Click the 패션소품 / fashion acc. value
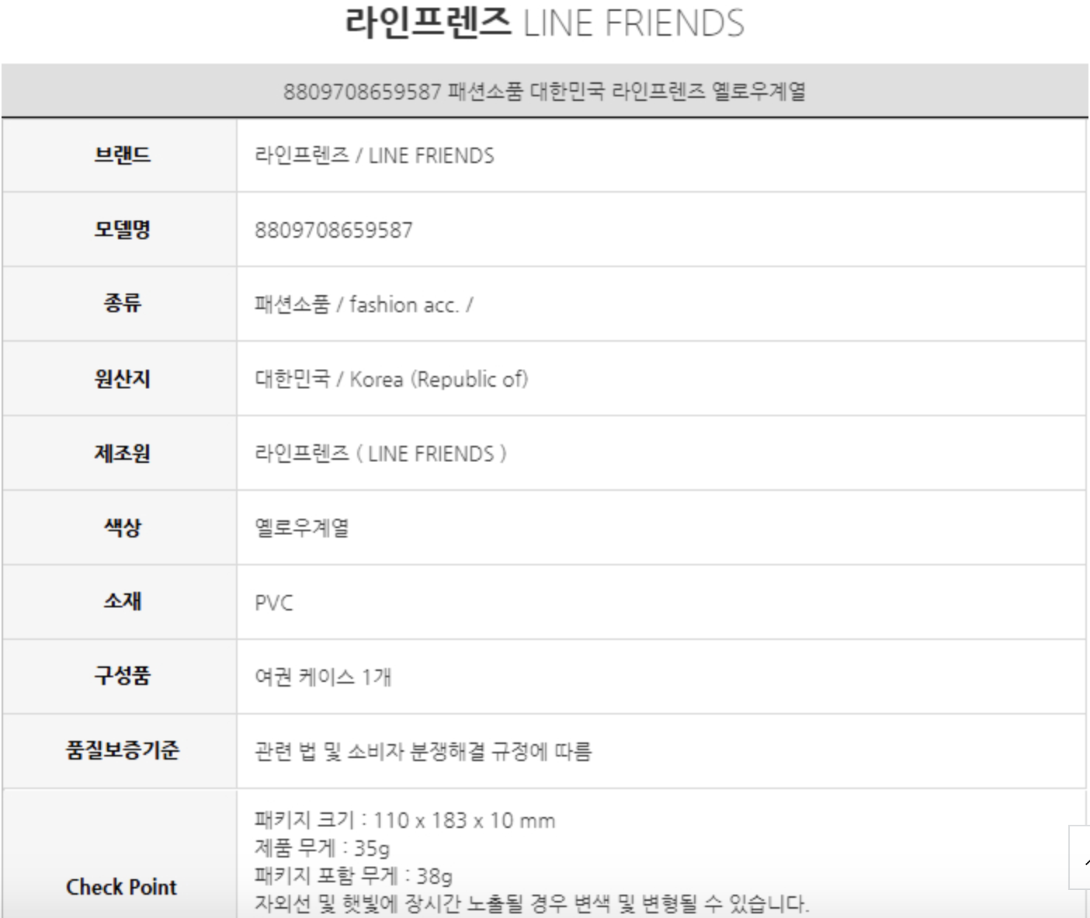The height and width of the screenshot is (918, 1090). [x=363, y=304]
